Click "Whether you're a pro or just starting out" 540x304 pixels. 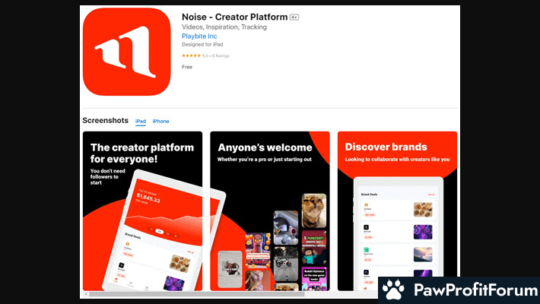pos(264,160)
